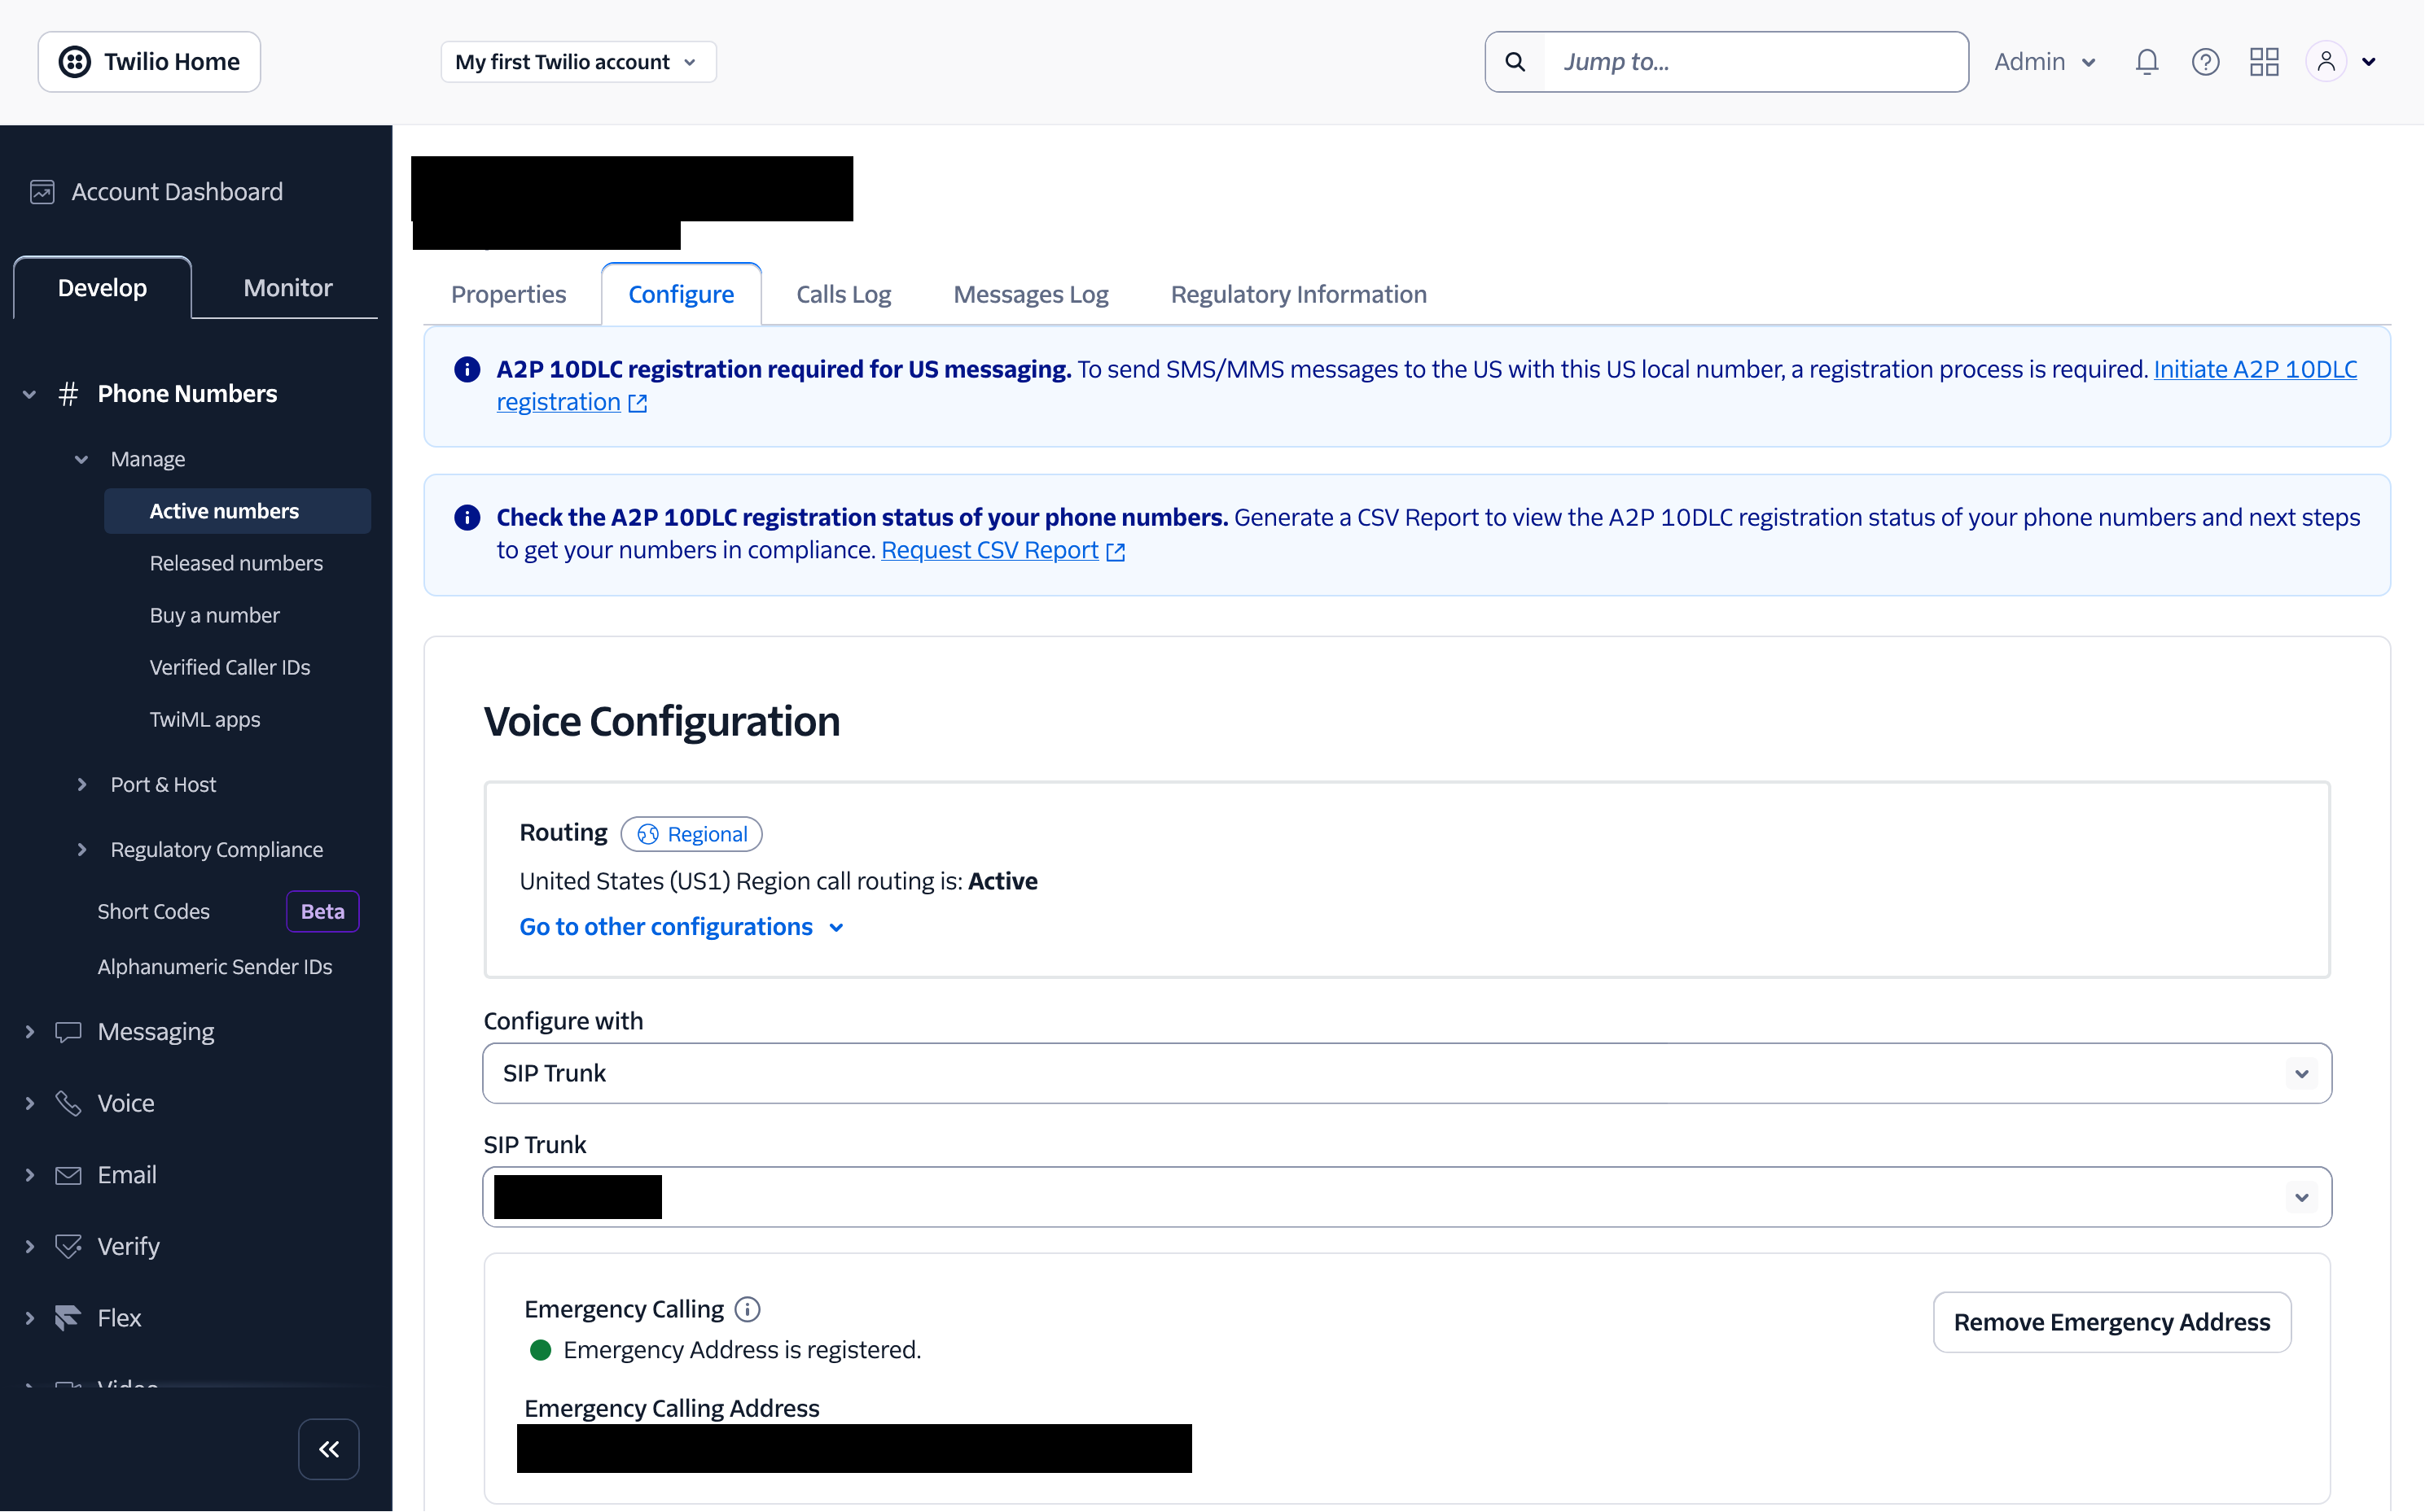This screenshot has width=2425, height=1512.
Task: Switch to the Properties tab
Action: tap(508, 295)
